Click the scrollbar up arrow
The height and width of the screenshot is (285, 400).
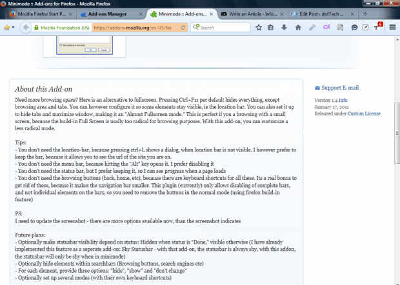point(397,39)
